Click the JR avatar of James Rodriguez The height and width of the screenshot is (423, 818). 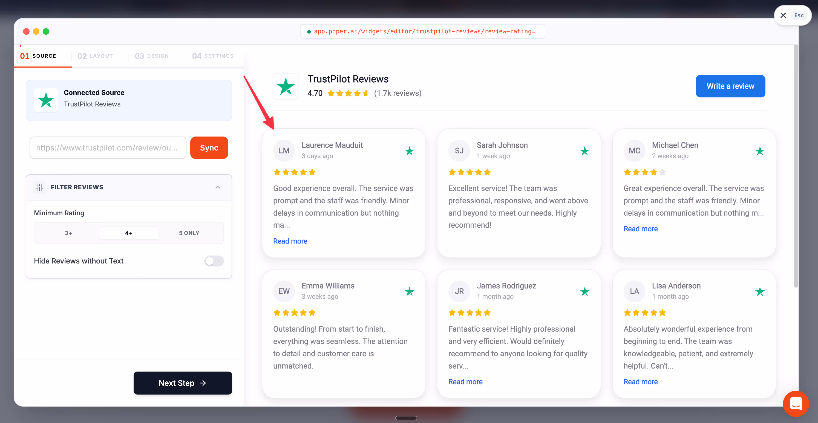pos(459,291)
